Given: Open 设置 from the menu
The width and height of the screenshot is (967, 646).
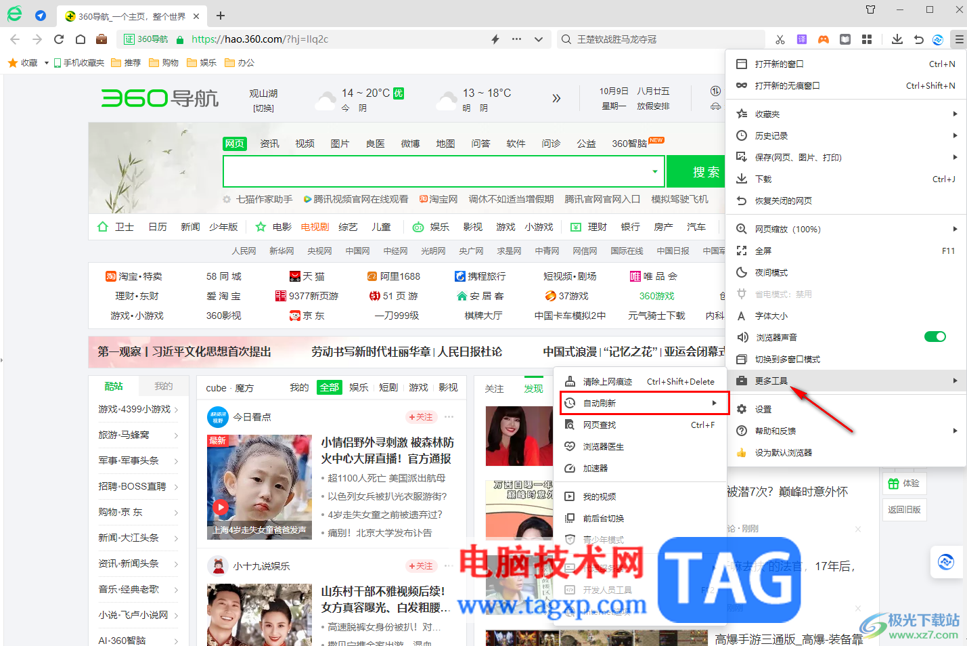Looking at the screenshot, I should 846,409.
